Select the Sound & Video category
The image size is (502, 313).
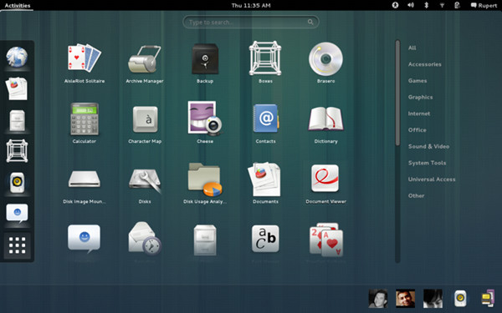pyautogui.click(x=428, y=147)
